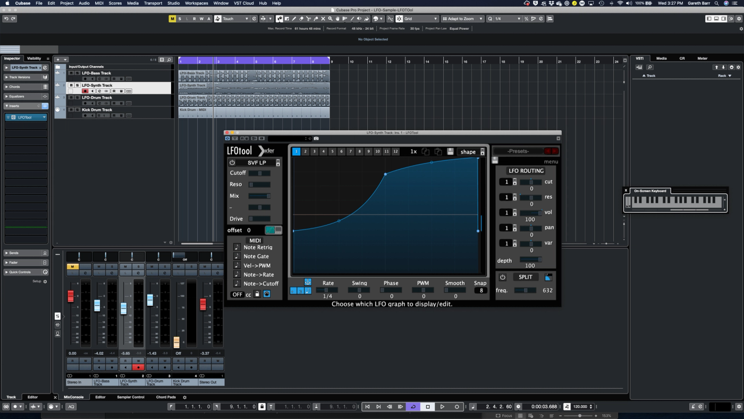Open the Chord Pads tab
Screen dimensions: 744x419
click(x=166, y=397)
